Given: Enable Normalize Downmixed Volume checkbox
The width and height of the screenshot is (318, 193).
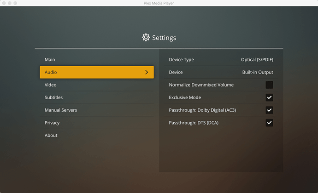Looking at the screenshot, I should 269,85.
